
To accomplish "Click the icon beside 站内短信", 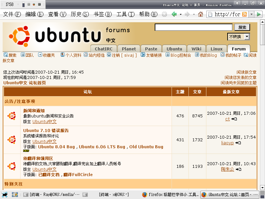I will [86, 55].
